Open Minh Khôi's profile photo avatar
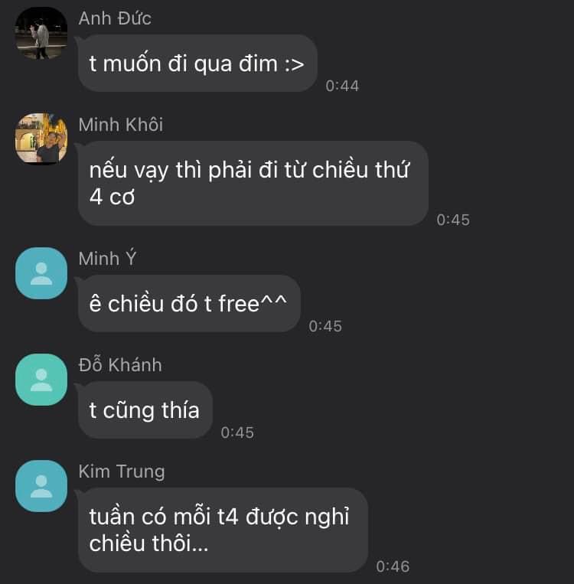 [x=41, y=139]
